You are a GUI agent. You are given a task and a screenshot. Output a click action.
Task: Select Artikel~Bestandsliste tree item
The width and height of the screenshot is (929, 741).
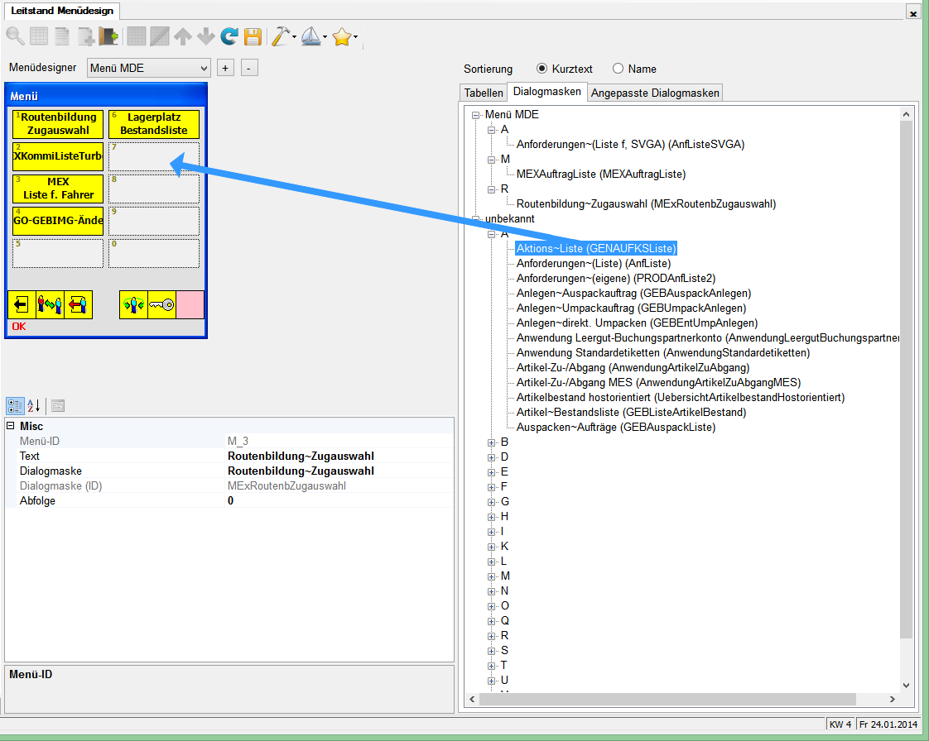[631, 412]
